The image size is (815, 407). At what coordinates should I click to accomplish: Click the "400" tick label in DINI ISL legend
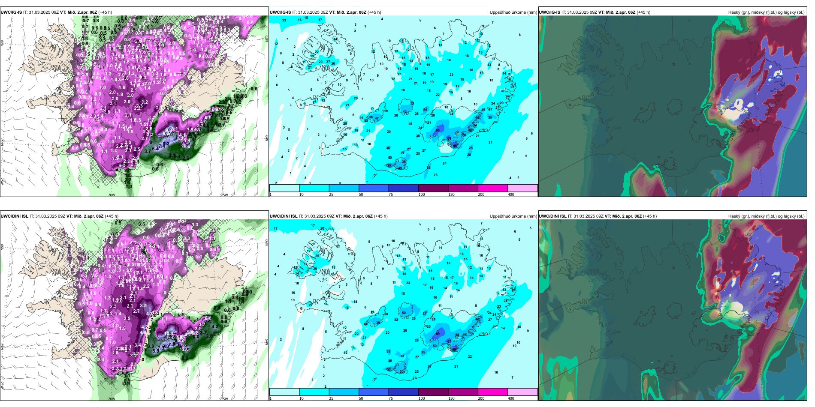pos(511,398)
